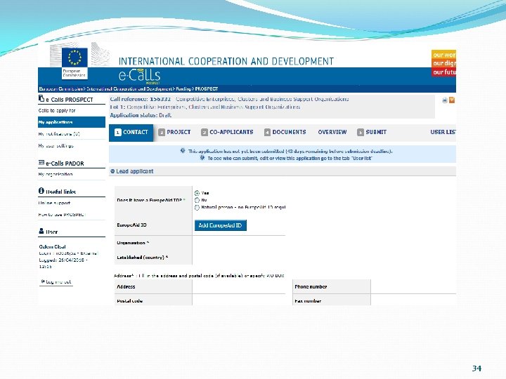Click the European Commission logo
Viewport: 506px width, 379px height.
pyautogui.click(x=74, y=63)
